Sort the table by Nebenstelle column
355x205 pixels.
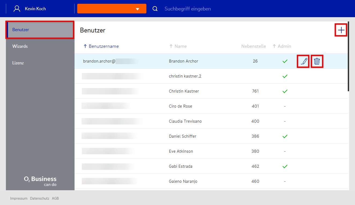coord(253,46)
